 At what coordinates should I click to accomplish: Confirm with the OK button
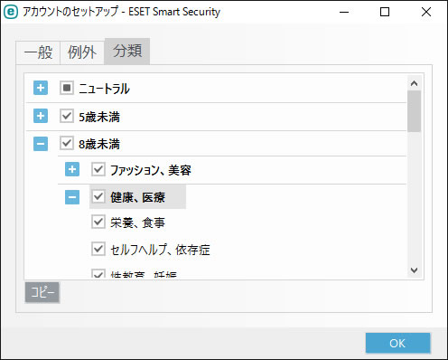point(397,343)
